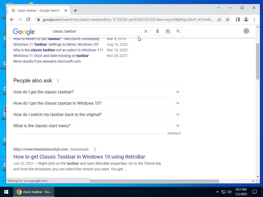
Task: Go to Google home via logo
Action: pos(24,32)
